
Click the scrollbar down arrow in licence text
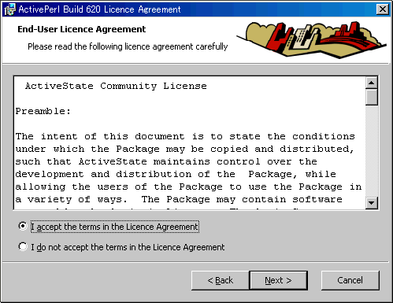pos(371,203)
